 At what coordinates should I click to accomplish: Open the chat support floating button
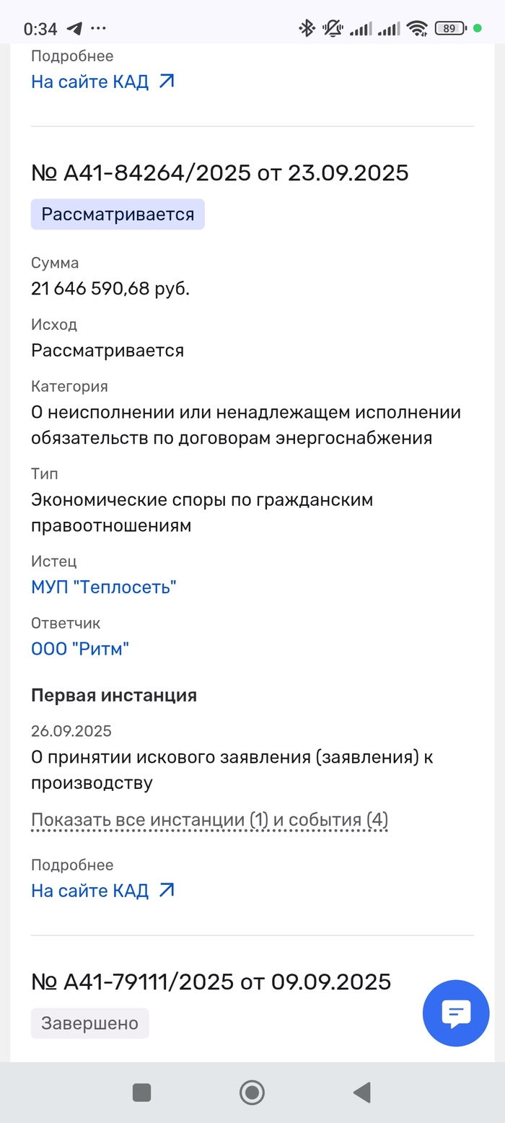click(455, 1013)
